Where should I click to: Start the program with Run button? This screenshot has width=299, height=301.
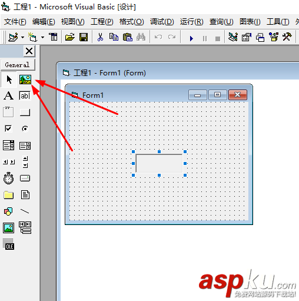click(x=191, y=38)
